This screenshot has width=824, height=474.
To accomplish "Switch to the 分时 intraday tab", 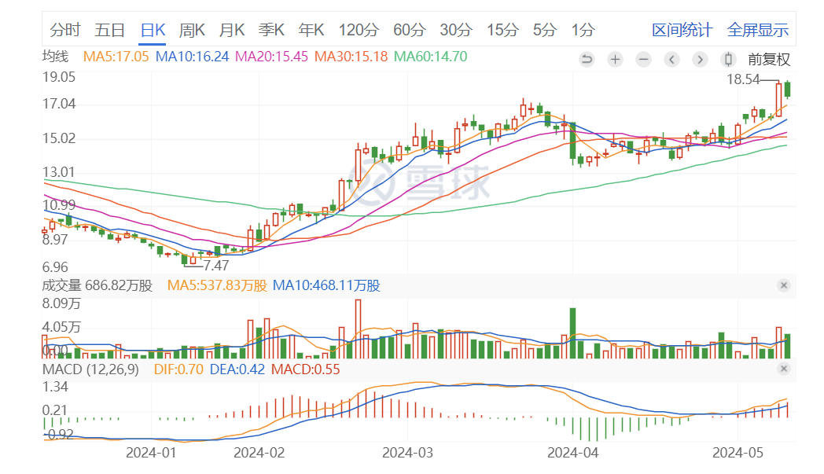I will click(x=65, y=30).
